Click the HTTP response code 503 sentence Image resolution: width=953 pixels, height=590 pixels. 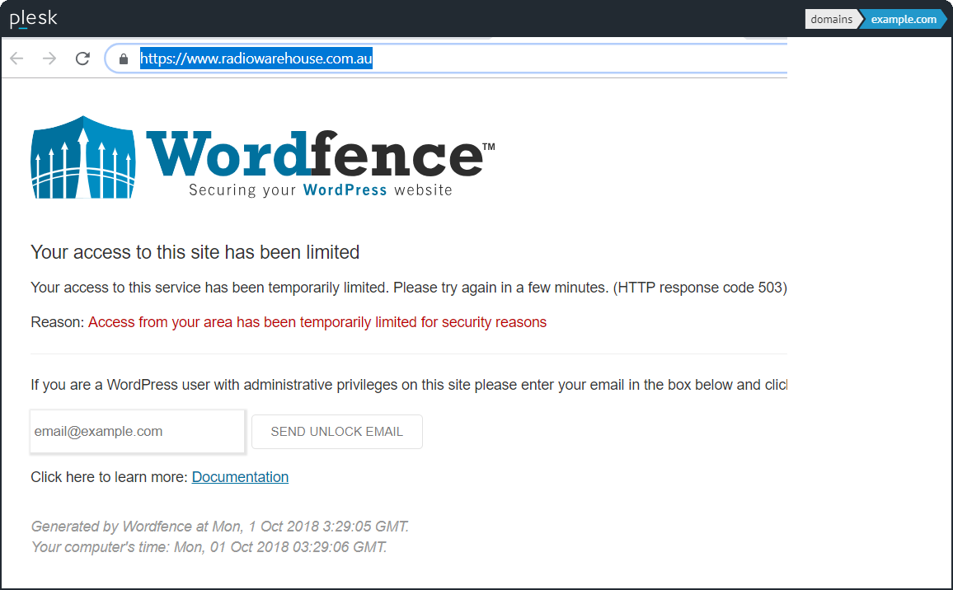408,288
